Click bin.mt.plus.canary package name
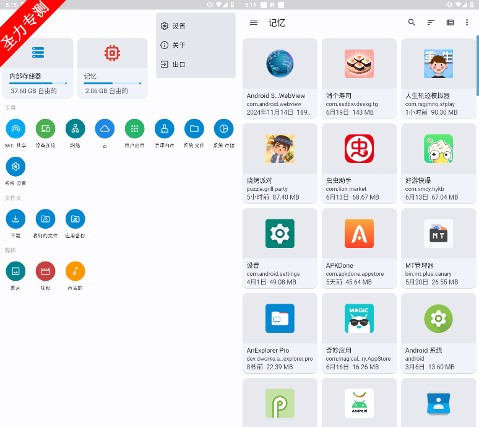The image size is (479, 427). [428, 274]
